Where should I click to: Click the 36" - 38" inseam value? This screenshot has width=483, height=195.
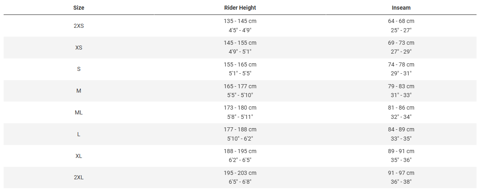401,182
